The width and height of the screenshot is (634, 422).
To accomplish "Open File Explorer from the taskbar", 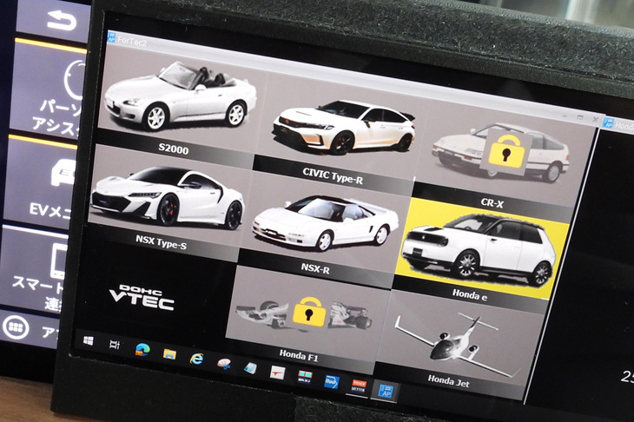I will click(169, 354).
